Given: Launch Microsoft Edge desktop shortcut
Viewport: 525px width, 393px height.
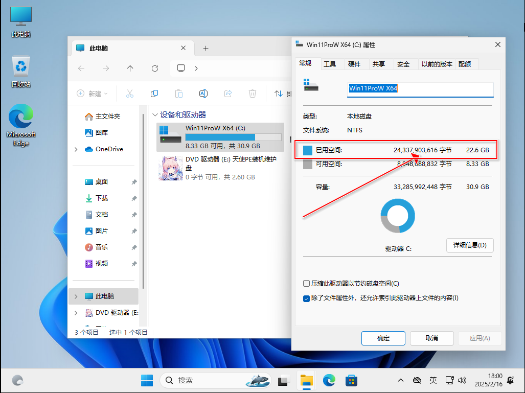Looking at the screenshot, I should (21, 125).
